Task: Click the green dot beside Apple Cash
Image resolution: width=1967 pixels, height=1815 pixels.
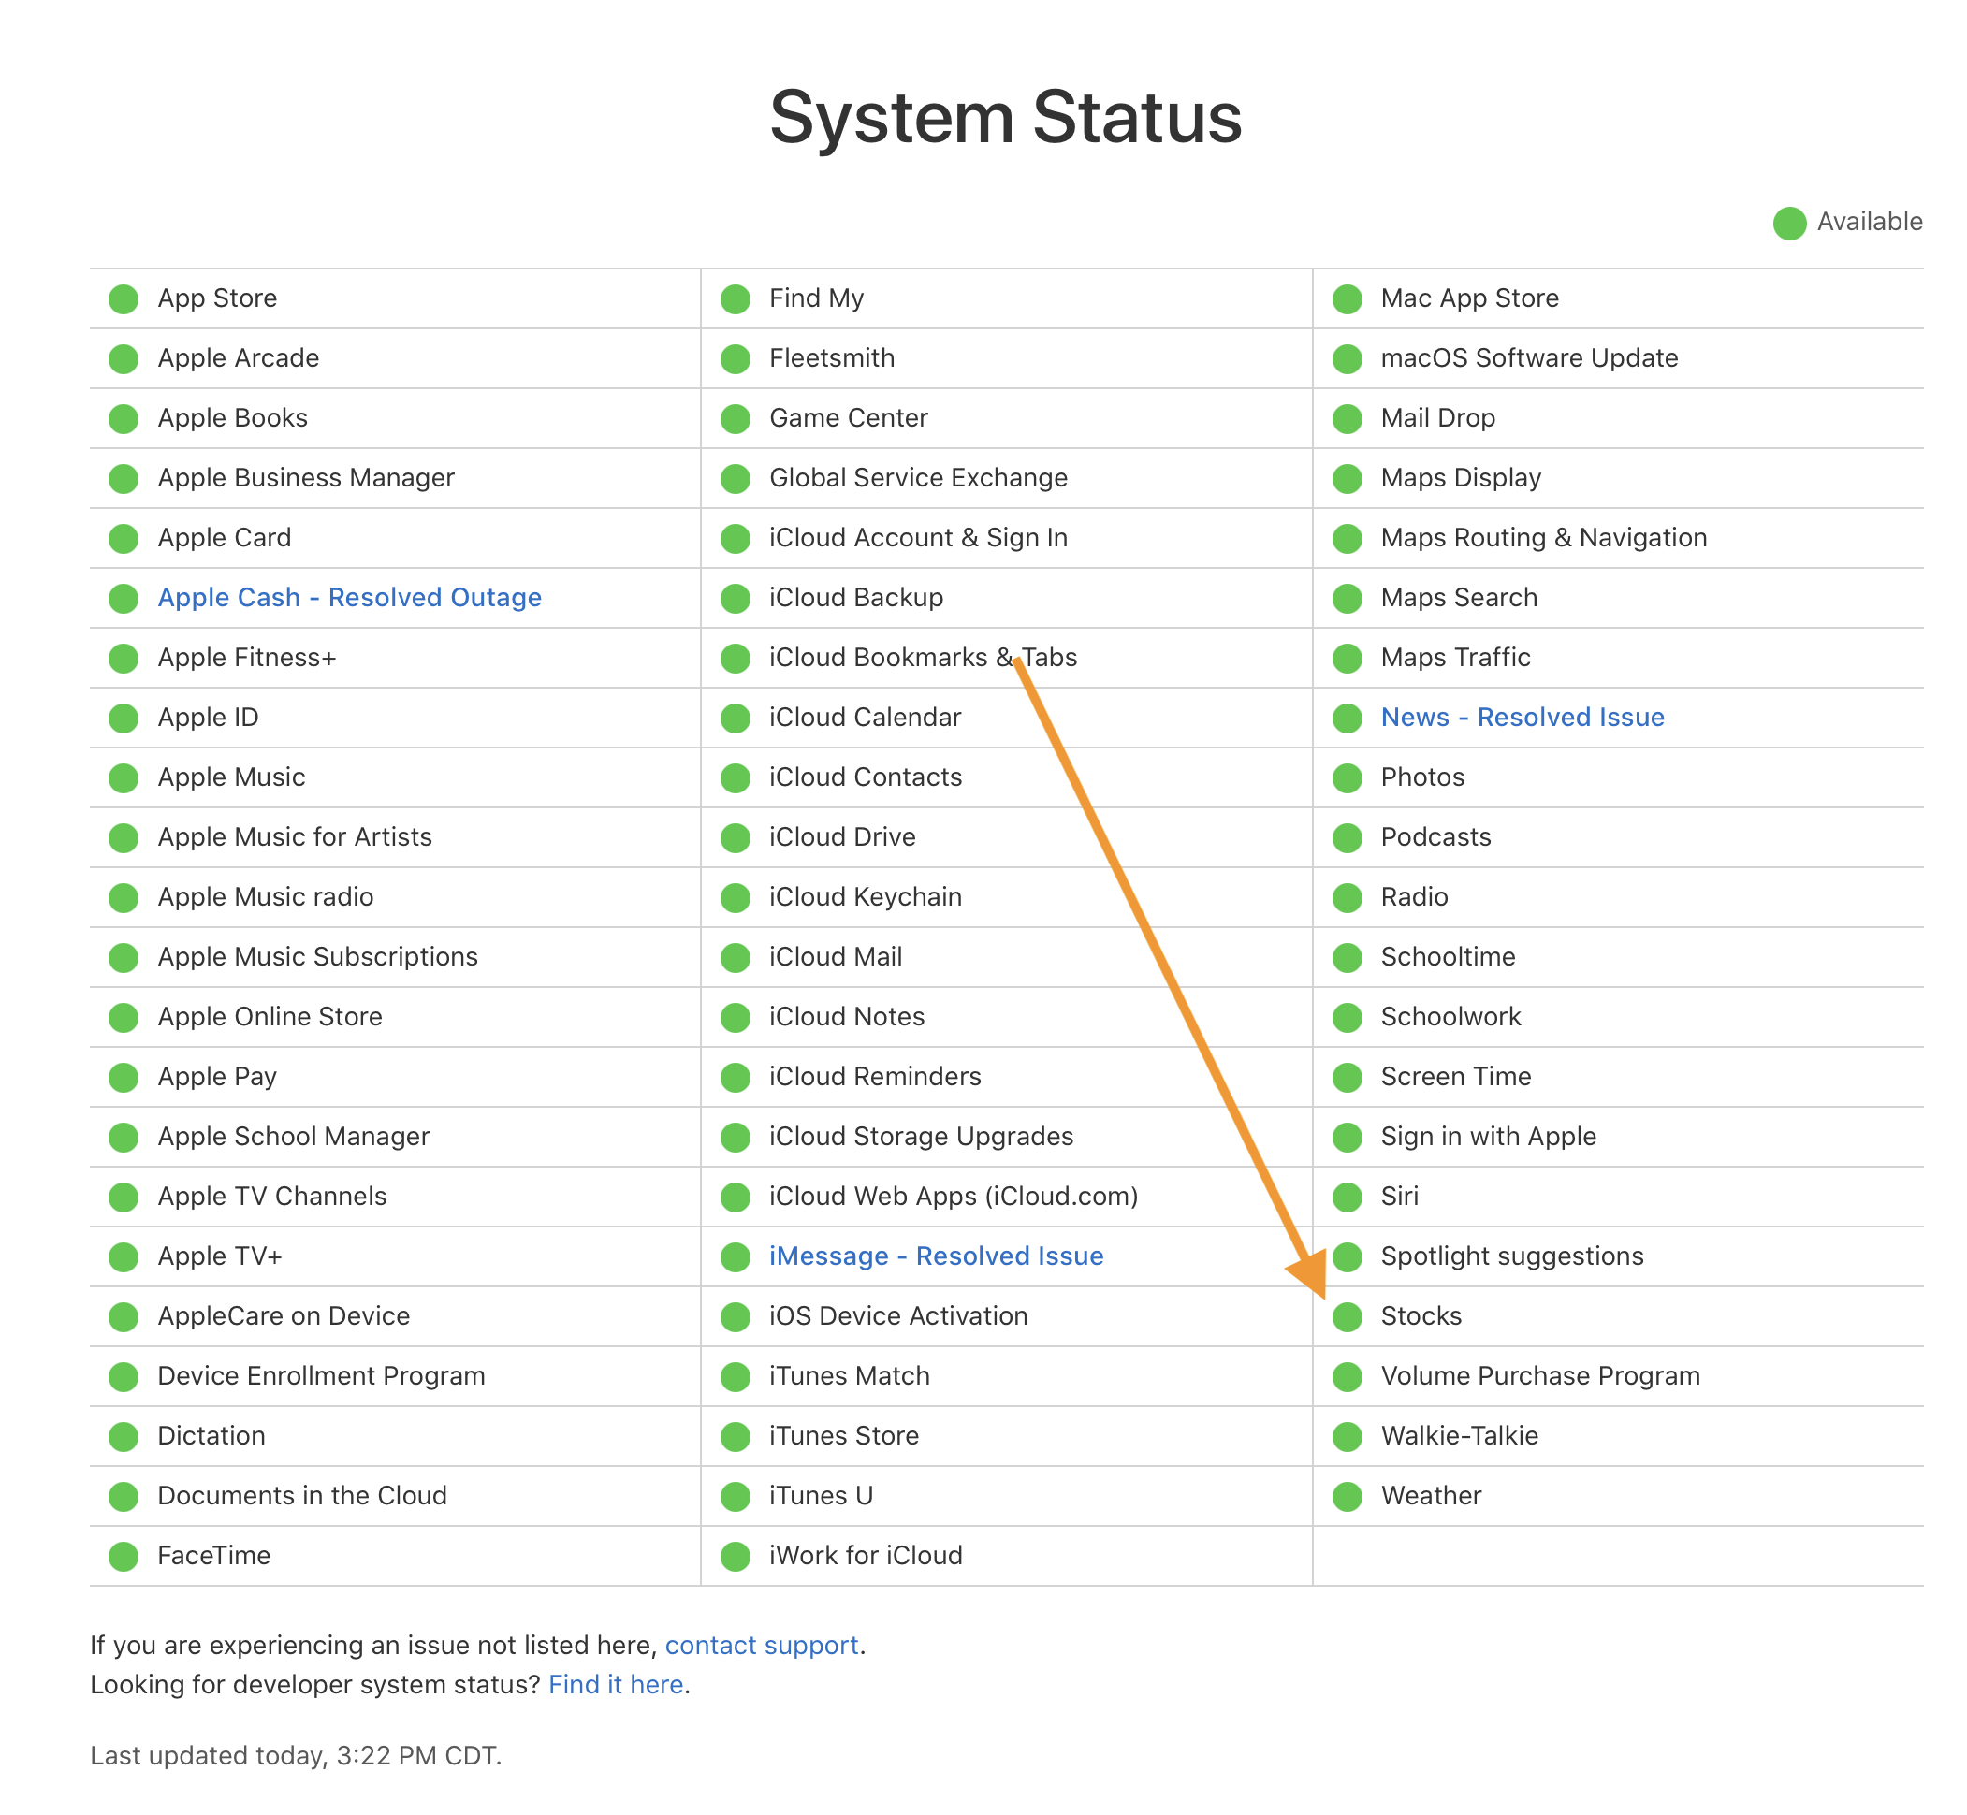Action: pos(124,598)
